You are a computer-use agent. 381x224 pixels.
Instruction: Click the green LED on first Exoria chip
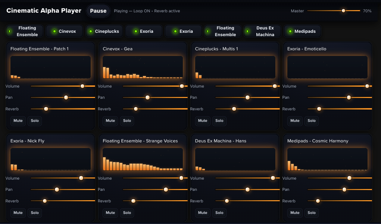click(x=135, y=31)
